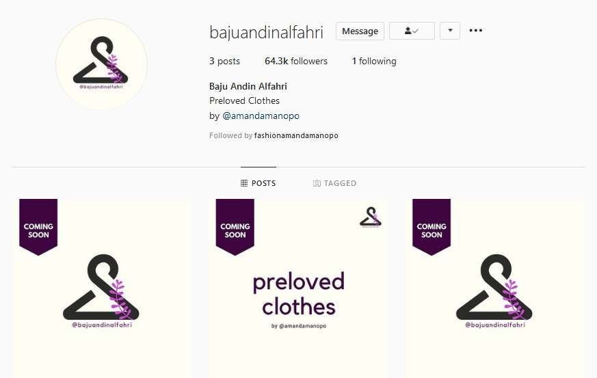Click the 3 posts count

[x=224, y=61]
